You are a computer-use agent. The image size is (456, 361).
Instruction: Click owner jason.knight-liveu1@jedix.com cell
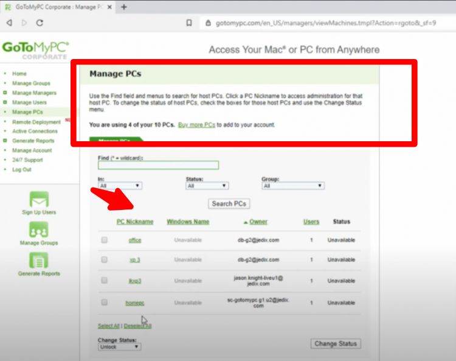point(258,281)
